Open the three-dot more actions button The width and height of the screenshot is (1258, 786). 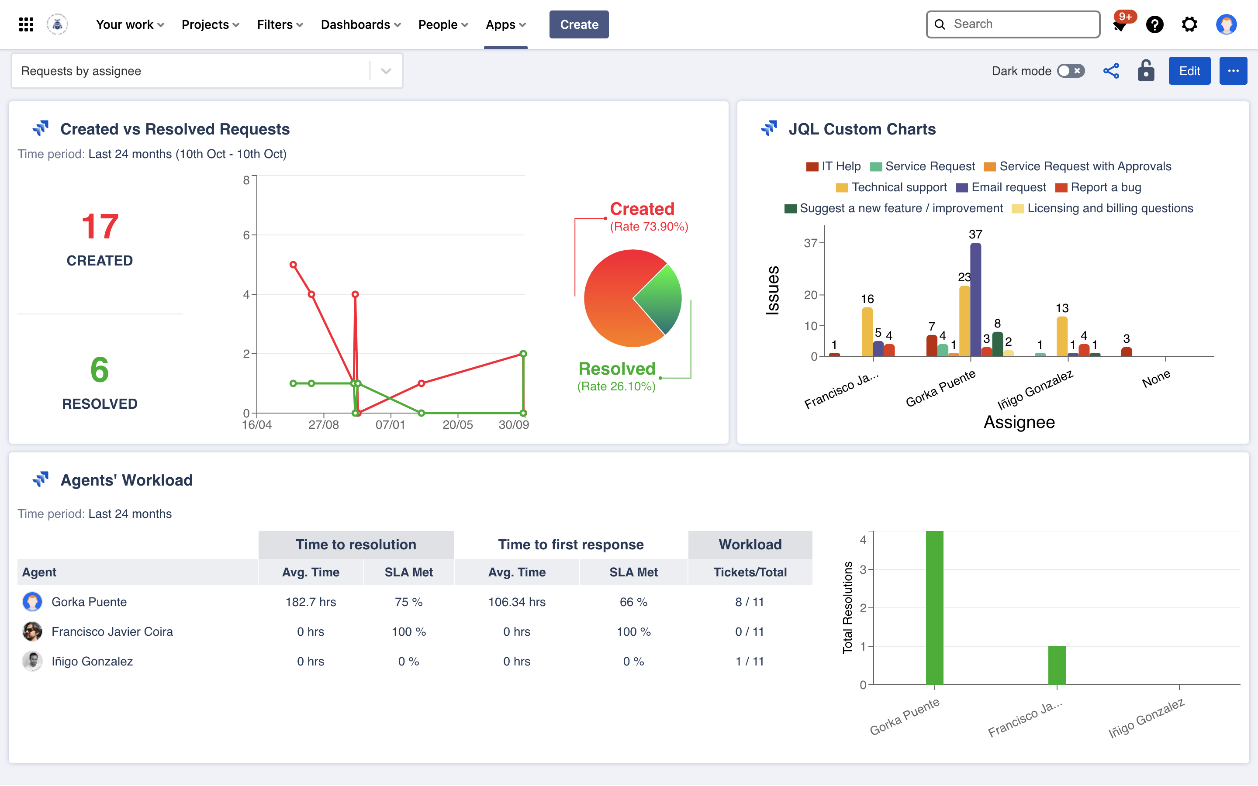[x=1233, y=71]
